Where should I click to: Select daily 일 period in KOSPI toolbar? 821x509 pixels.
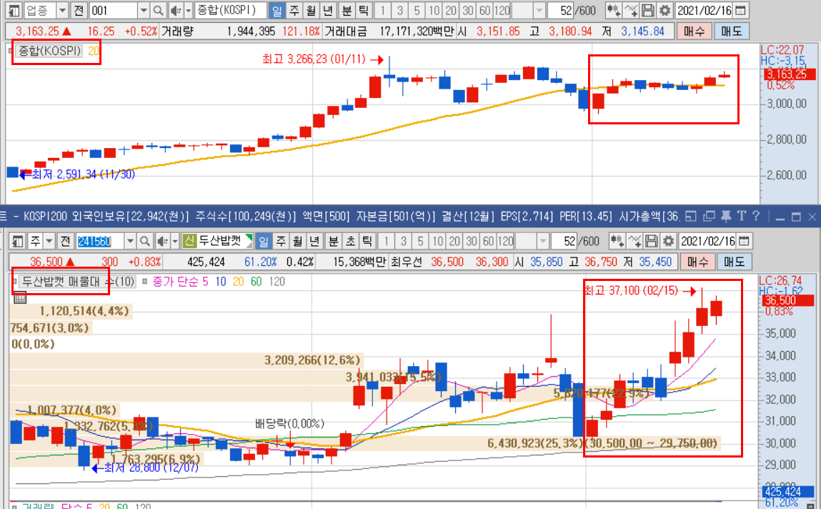[x=277, y=11]
